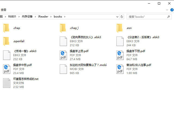Open address bar history dropdown

coord(117,17)
